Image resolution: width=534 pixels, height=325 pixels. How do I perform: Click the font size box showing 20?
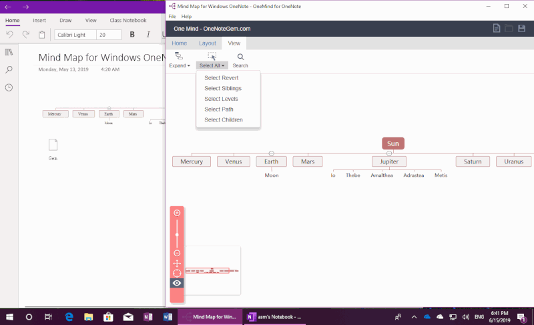click(x=109, y=35)
